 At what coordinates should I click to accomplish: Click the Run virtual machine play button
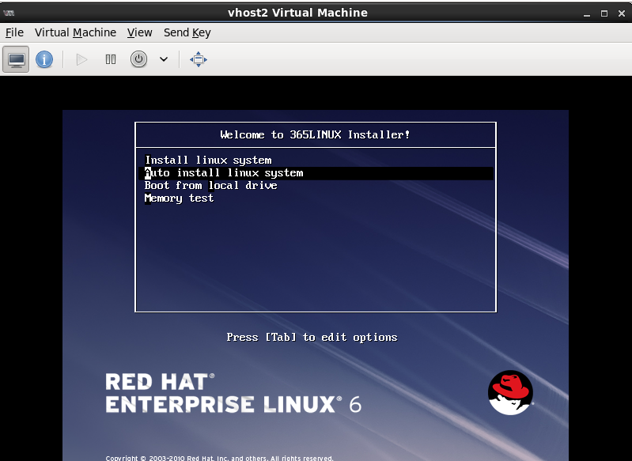pyautogui.click(x=81, y=59)
